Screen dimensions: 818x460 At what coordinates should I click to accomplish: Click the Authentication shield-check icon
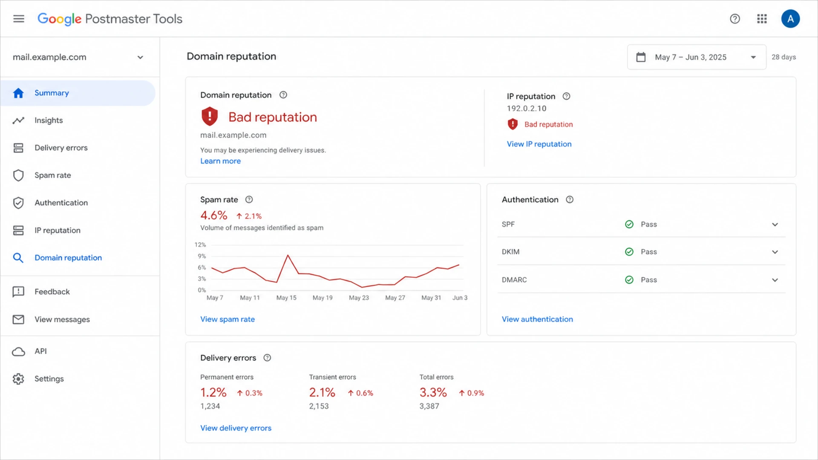coord(18,203)
